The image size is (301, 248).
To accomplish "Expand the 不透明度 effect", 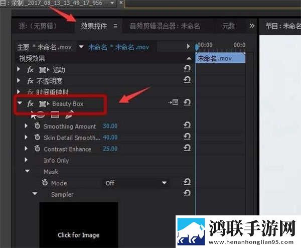I will tap(19, 80).
